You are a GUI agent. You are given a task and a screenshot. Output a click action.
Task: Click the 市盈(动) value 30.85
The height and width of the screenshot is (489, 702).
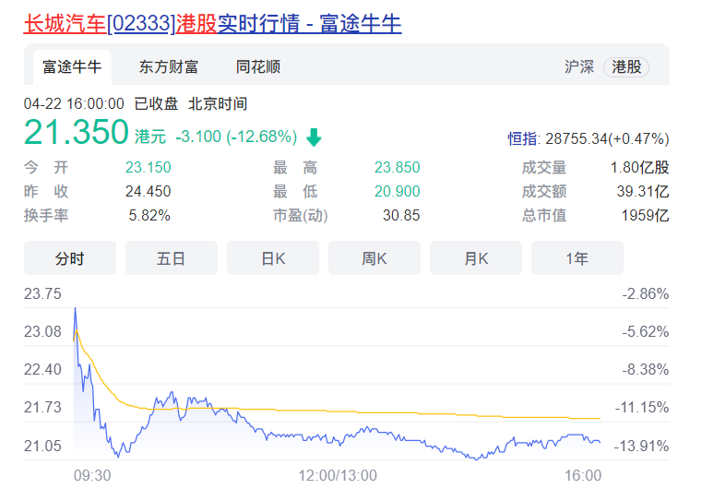tap(401, 216)
